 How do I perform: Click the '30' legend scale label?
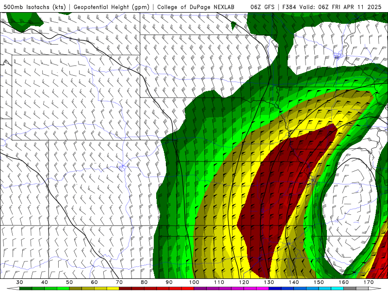point(19,282)
